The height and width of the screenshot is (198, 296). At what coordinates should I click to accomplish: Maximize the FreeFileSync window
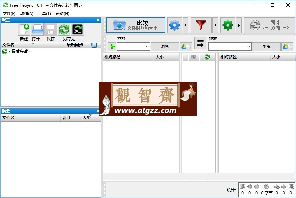pyautogui.click(x=273, y=5)
